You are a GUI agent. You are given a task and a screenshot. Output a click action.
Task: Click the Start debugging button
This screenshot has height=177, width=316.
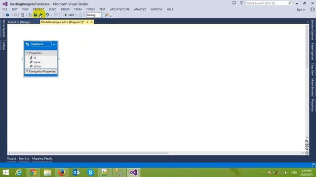point(69,15)
